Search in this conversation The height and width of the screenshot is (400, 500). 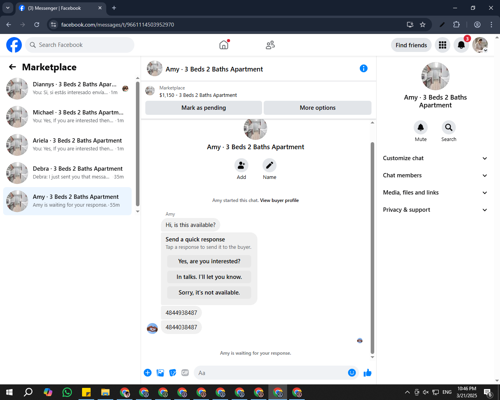coord(449,127)
